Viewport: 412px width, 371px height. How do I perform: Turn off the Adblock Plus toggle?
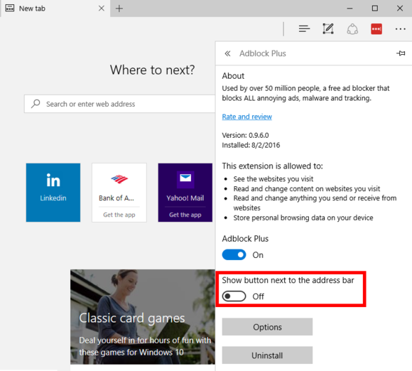click(x=234, y=254)
